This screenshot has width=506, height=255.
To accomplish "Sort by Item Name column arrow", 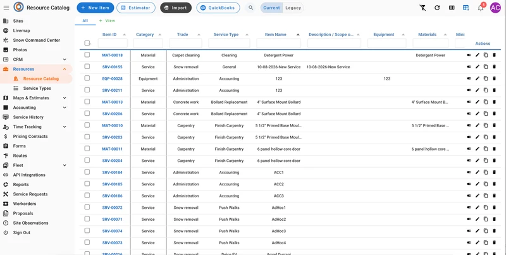I will [298, 35].
